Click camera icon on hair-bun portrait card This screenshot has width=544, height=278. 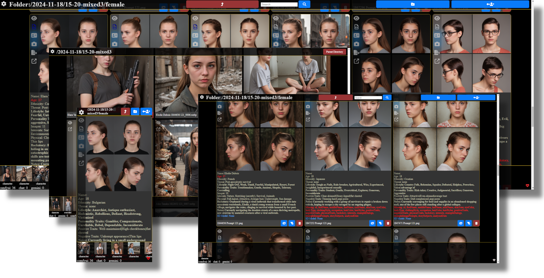coord(114,44)
